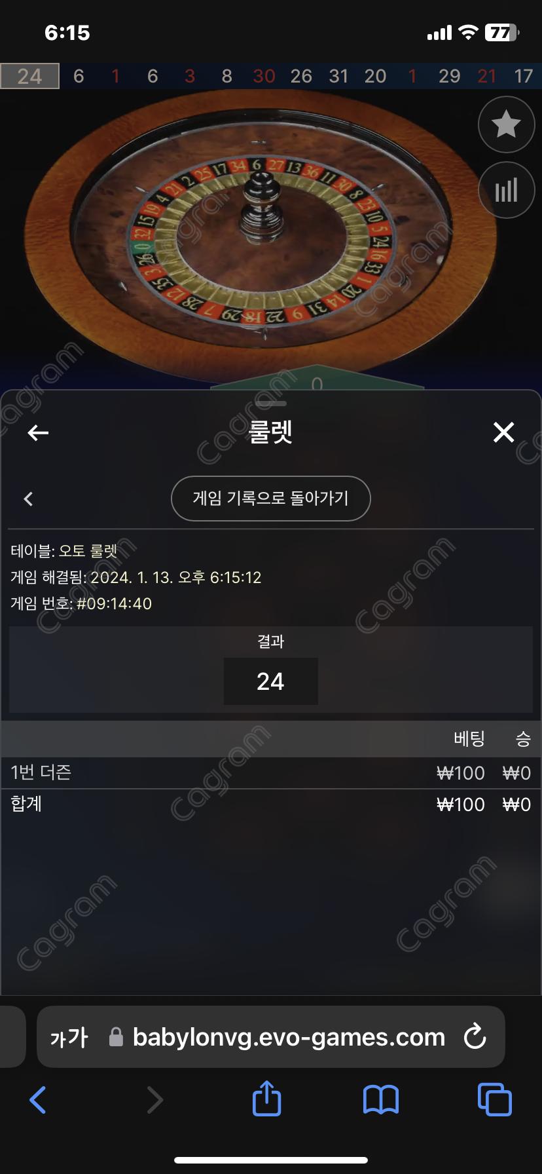
Task: Open the statistics bar chart icon
Action: coord(506,190)
